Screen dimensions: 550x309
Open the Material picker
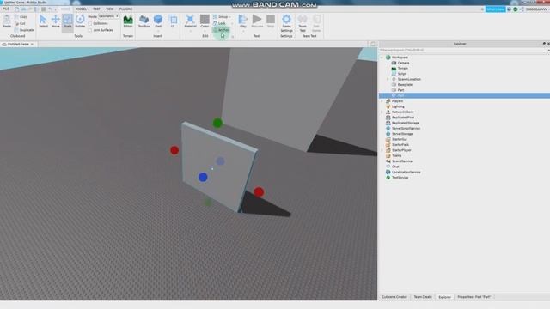click(x=190, y=21)
